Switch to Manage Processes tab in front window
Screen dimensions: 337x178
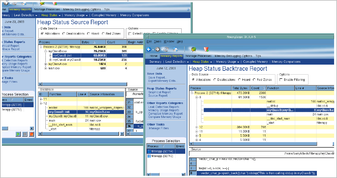click(x=199, y=56)
